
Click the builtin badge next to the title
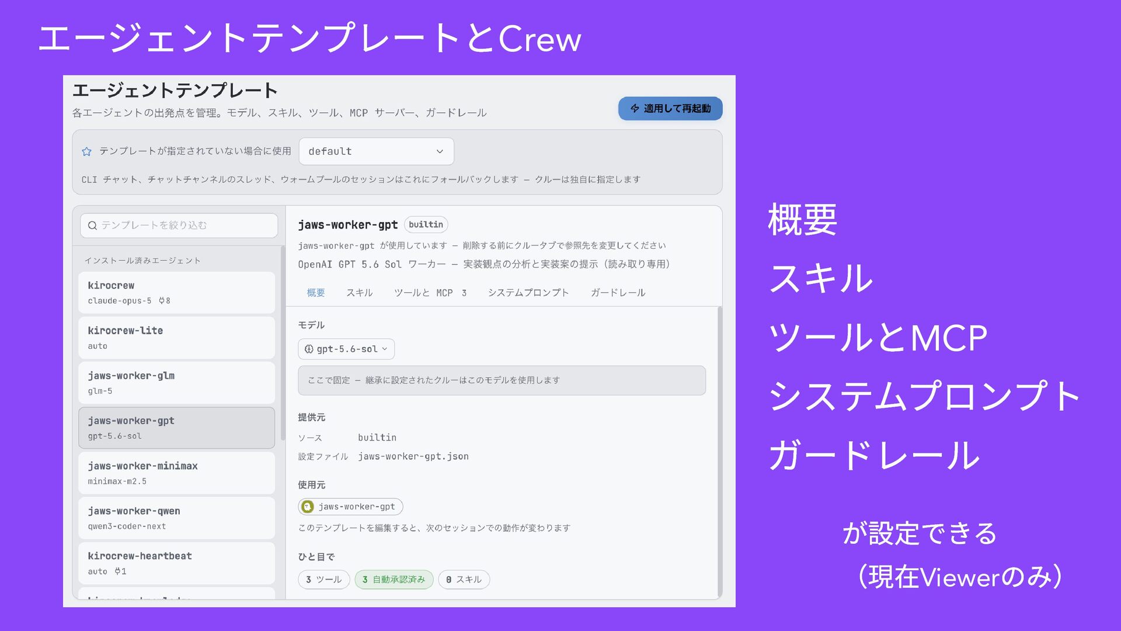pos(426,225)
